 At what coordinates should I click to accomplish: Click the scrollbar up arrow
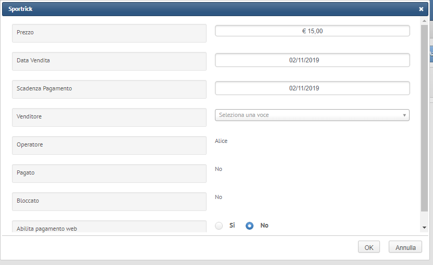pyautogui.click(x=424, y=21)
